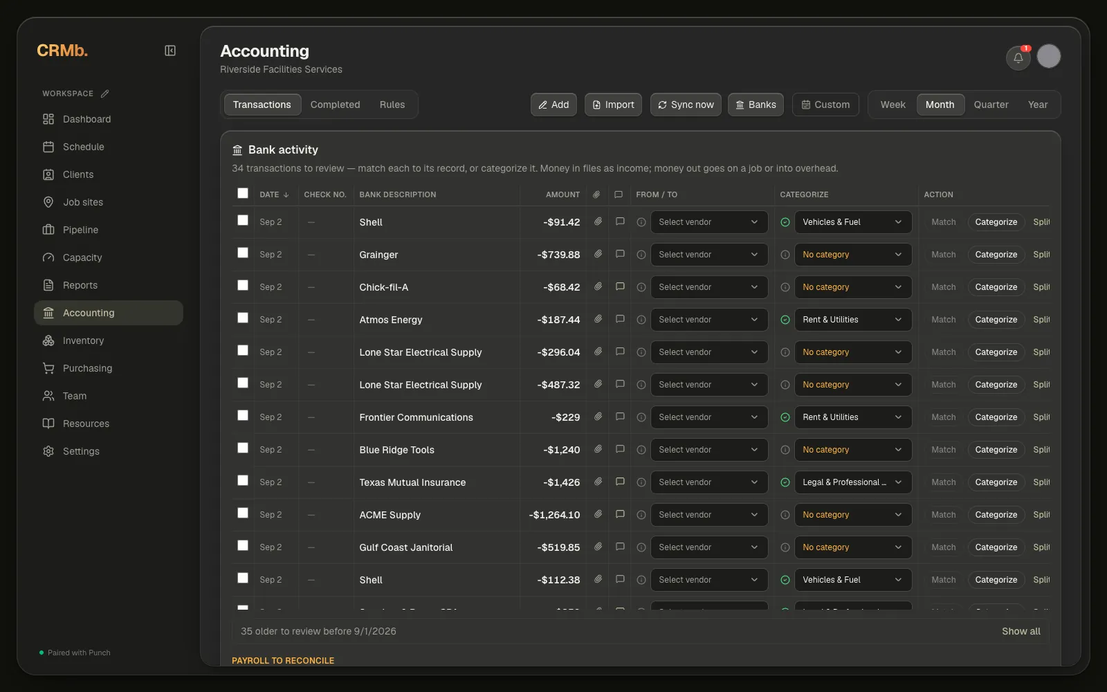Click Match for the Atmos Energy row
The height and width of the screenshot is (692, 1107).
943,320
